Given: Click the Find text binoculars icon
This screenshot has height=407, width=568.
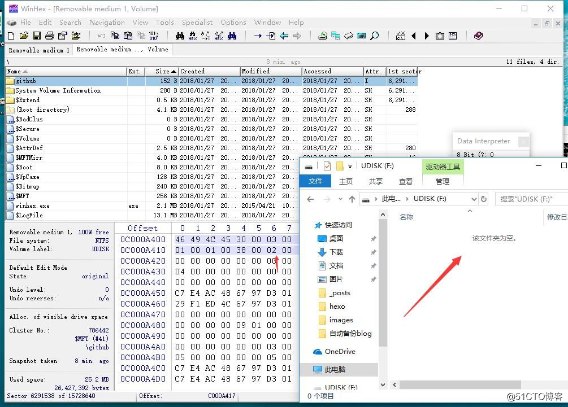Looking at the screenshot, I should pyautogui.click(x=180, y=36).
